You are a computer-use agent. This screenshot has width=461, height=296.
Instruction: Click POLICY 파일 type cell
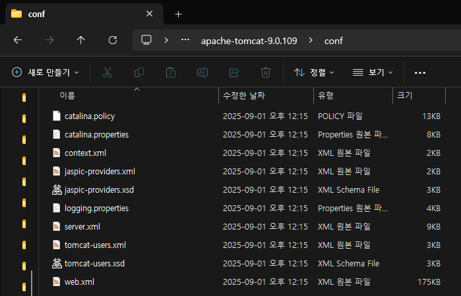coord(340,116)
